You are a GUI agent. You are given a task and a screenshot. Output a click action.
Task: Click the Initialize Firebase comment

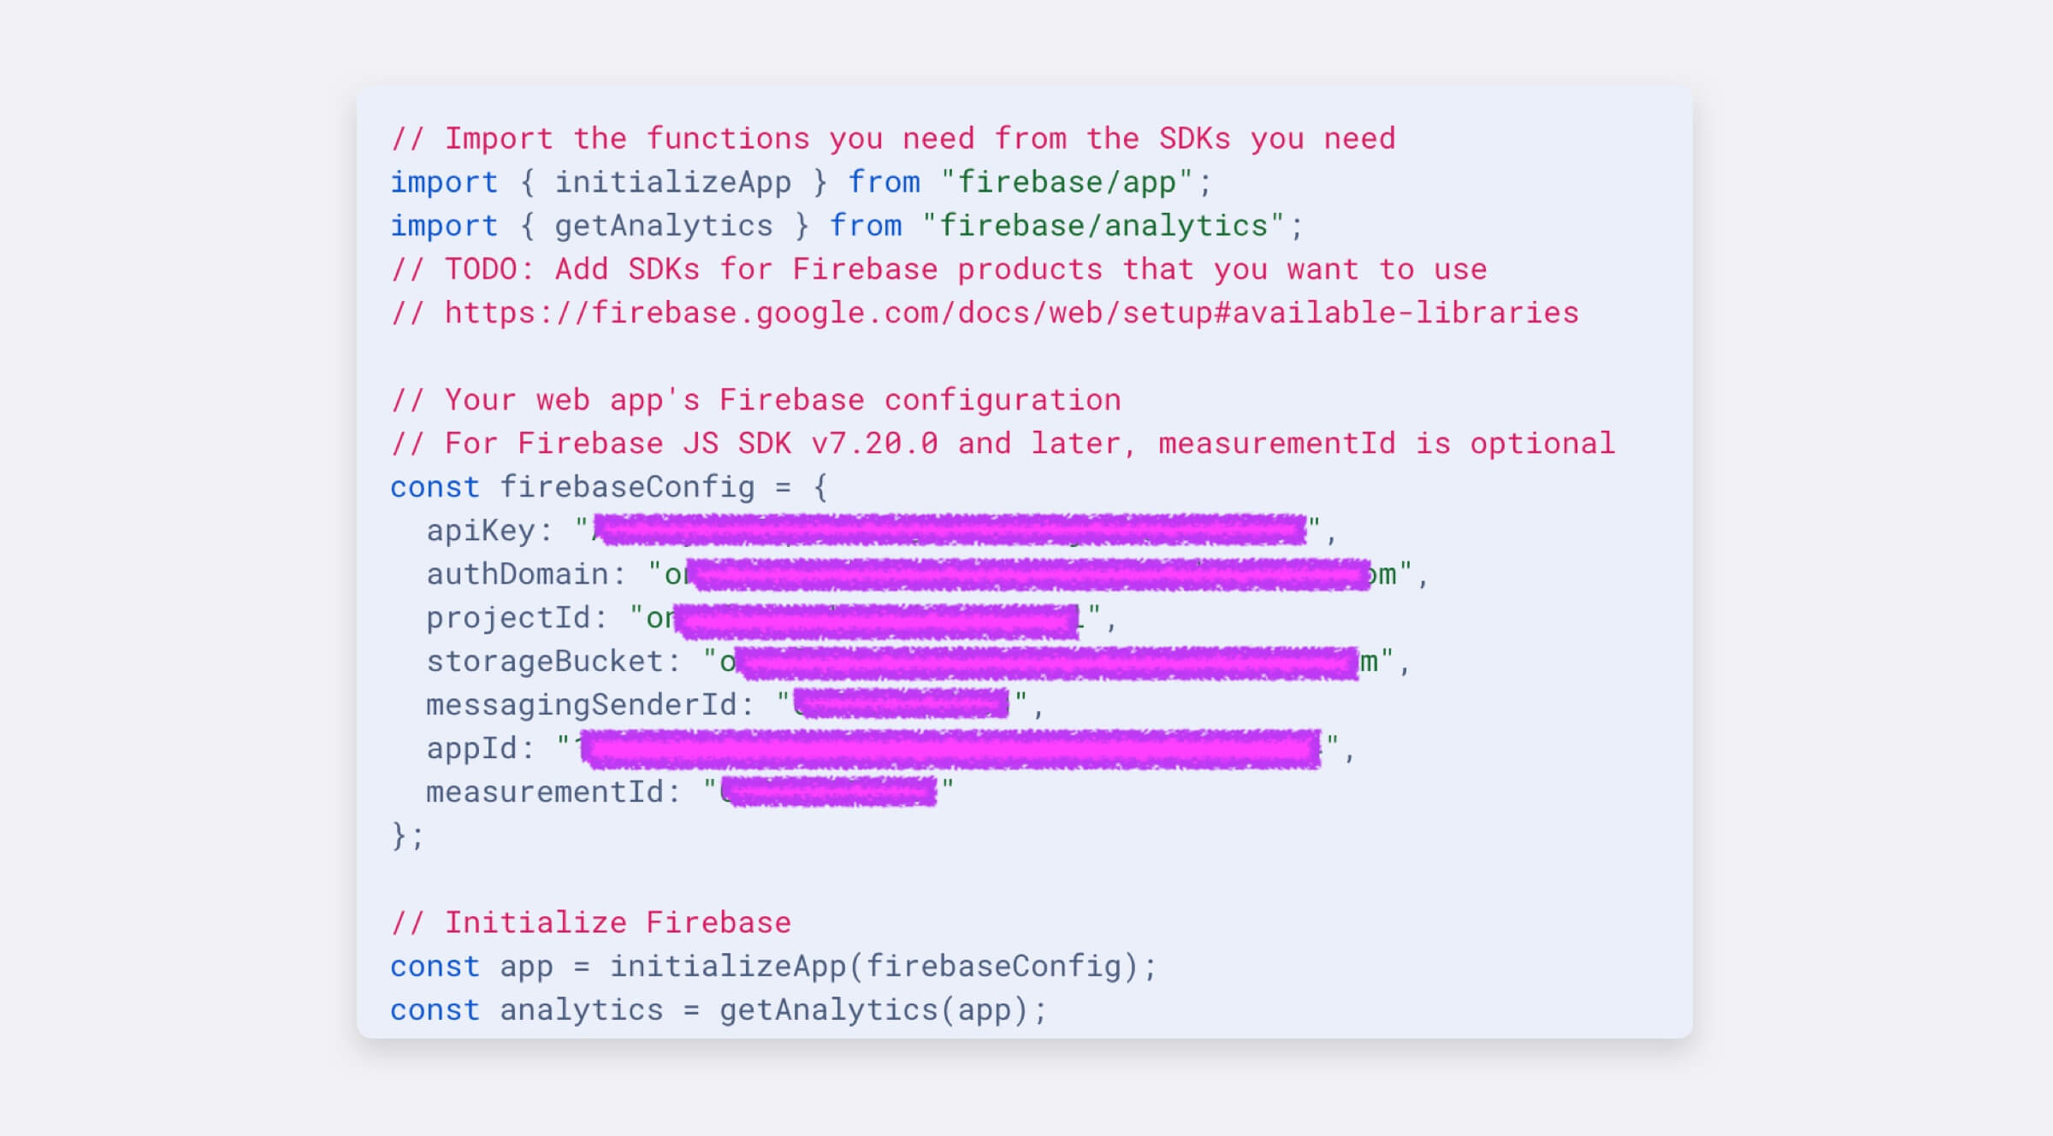pyautogui.click(x=590, y=922)
